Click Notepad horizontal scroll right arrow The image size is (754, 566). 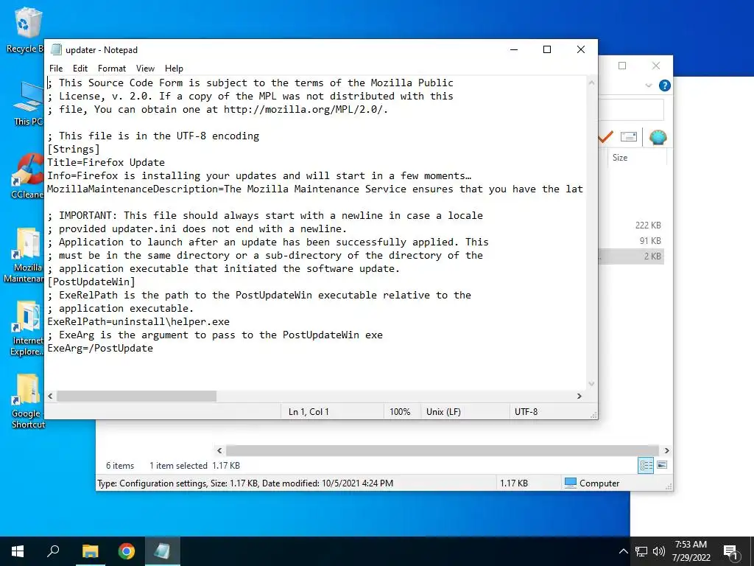click(x=579, y=396)
